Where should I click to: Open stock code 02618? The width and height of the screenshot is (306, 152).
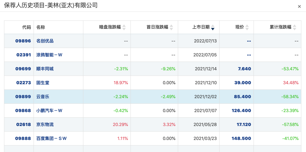pyautogui.click(x=24, y=124)
